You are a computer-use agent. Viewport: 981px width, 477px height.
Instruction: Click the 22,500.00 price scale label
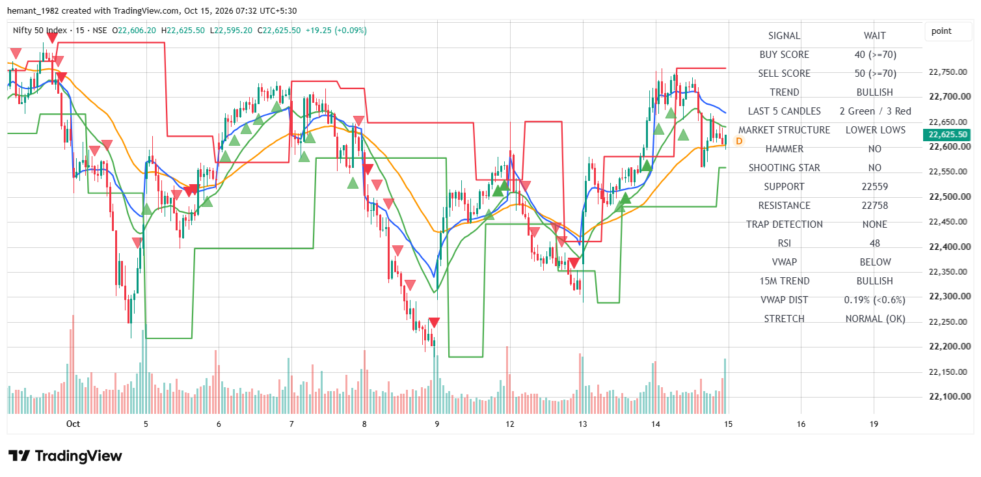tap(949, 197)
